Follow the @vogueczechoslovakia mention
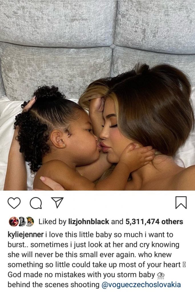Image resolution: width=195 pixels, height=292 pixels. tap(142, 285)
